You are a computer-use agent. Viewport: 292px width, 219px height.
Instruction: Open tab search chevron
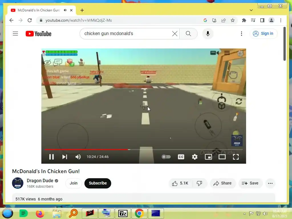click(251, 10)
